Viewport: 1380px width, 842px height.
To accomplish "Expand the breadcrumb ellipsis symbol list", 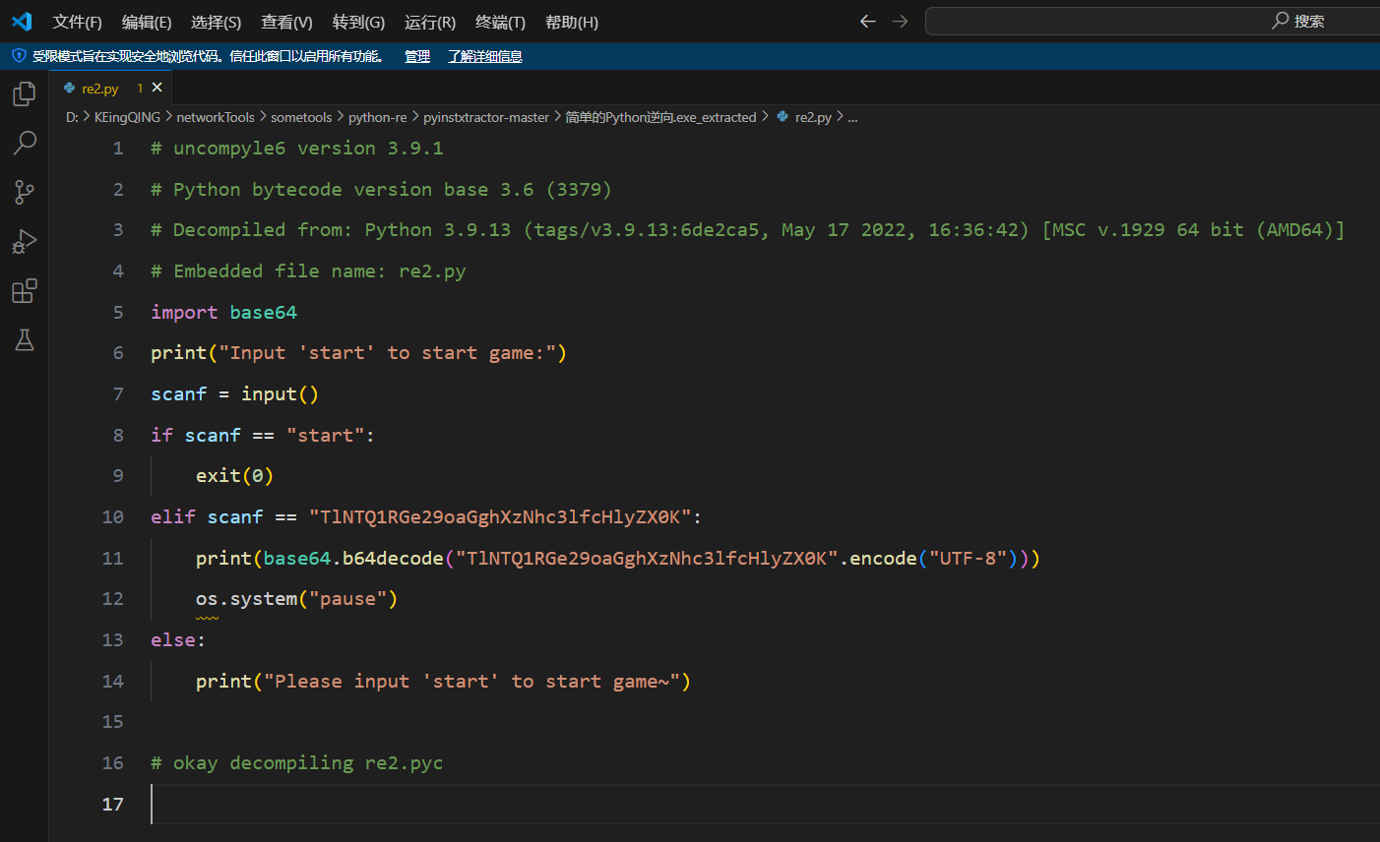I will coord(852,117).
